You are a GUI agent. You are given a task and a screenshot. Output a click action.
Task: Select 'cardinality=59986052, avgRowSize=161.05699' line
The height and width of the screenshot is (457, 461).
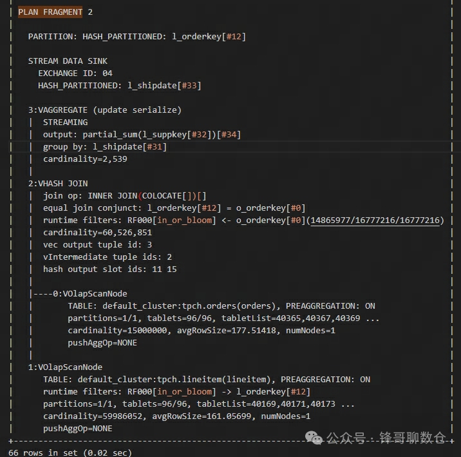176,416
